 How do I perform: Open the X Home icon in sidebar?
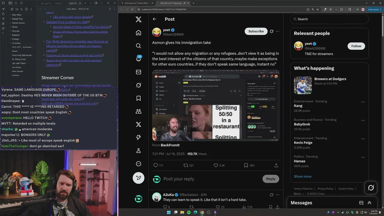point(138,33)
